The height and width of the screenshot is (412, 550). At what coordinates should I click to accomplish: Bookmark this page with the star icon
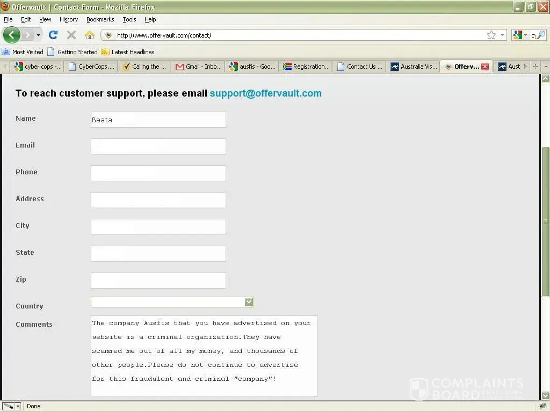[491, 35]
